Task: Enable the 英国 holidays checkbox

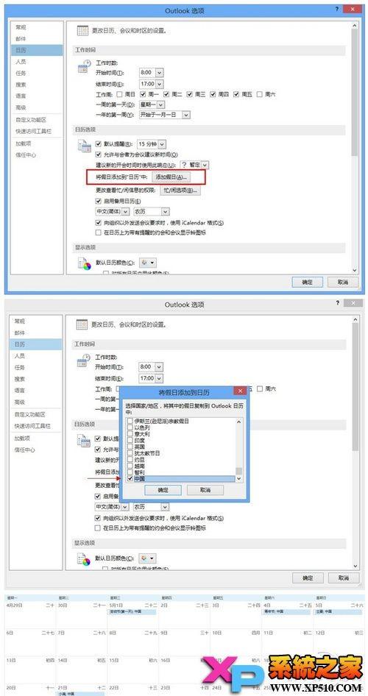Action: [x=130, y=447]
